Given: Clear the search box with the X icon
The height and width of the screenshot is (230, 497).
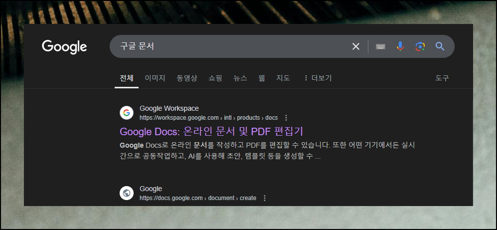Looking at the screenshot, I should pyautogui.click(x=356, y=46).
